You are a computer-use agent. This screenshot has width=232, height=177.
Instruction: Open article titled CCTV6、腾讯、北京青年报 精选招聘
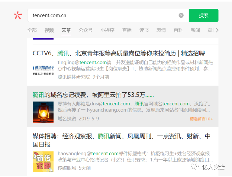tap(119, 53)
